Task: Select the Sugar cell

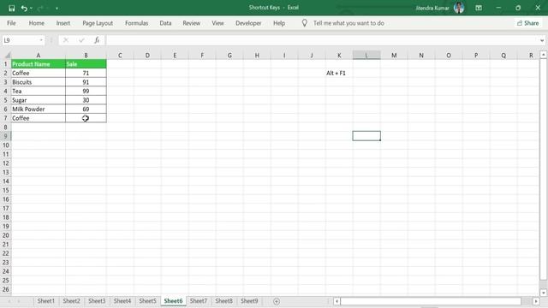Action: 38,100
